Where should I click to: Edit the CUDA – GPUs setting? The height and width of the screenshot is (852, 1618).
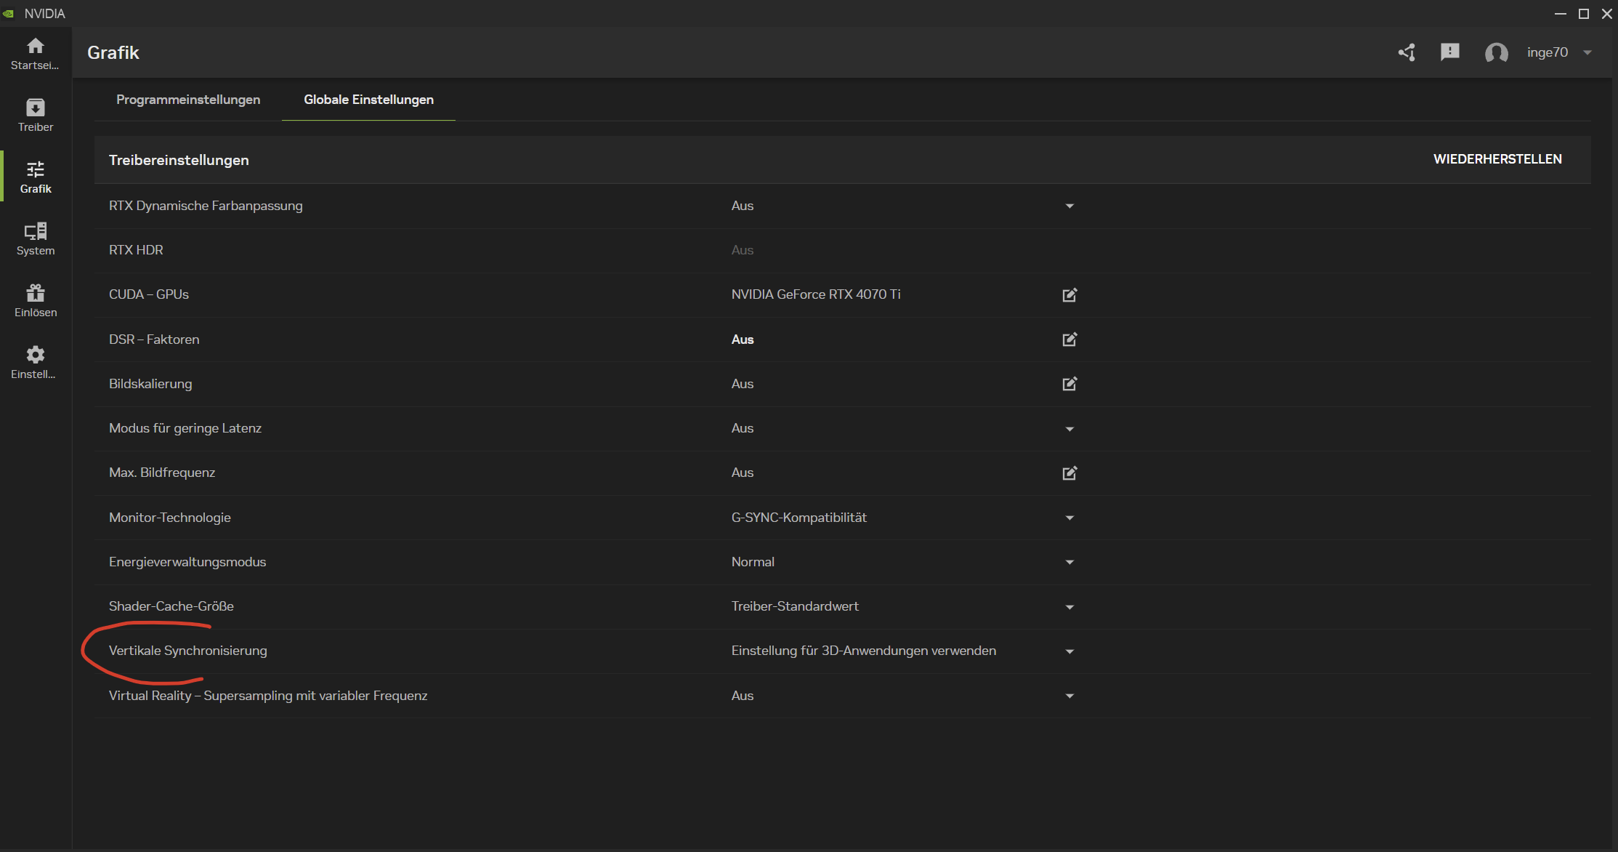1069,294
